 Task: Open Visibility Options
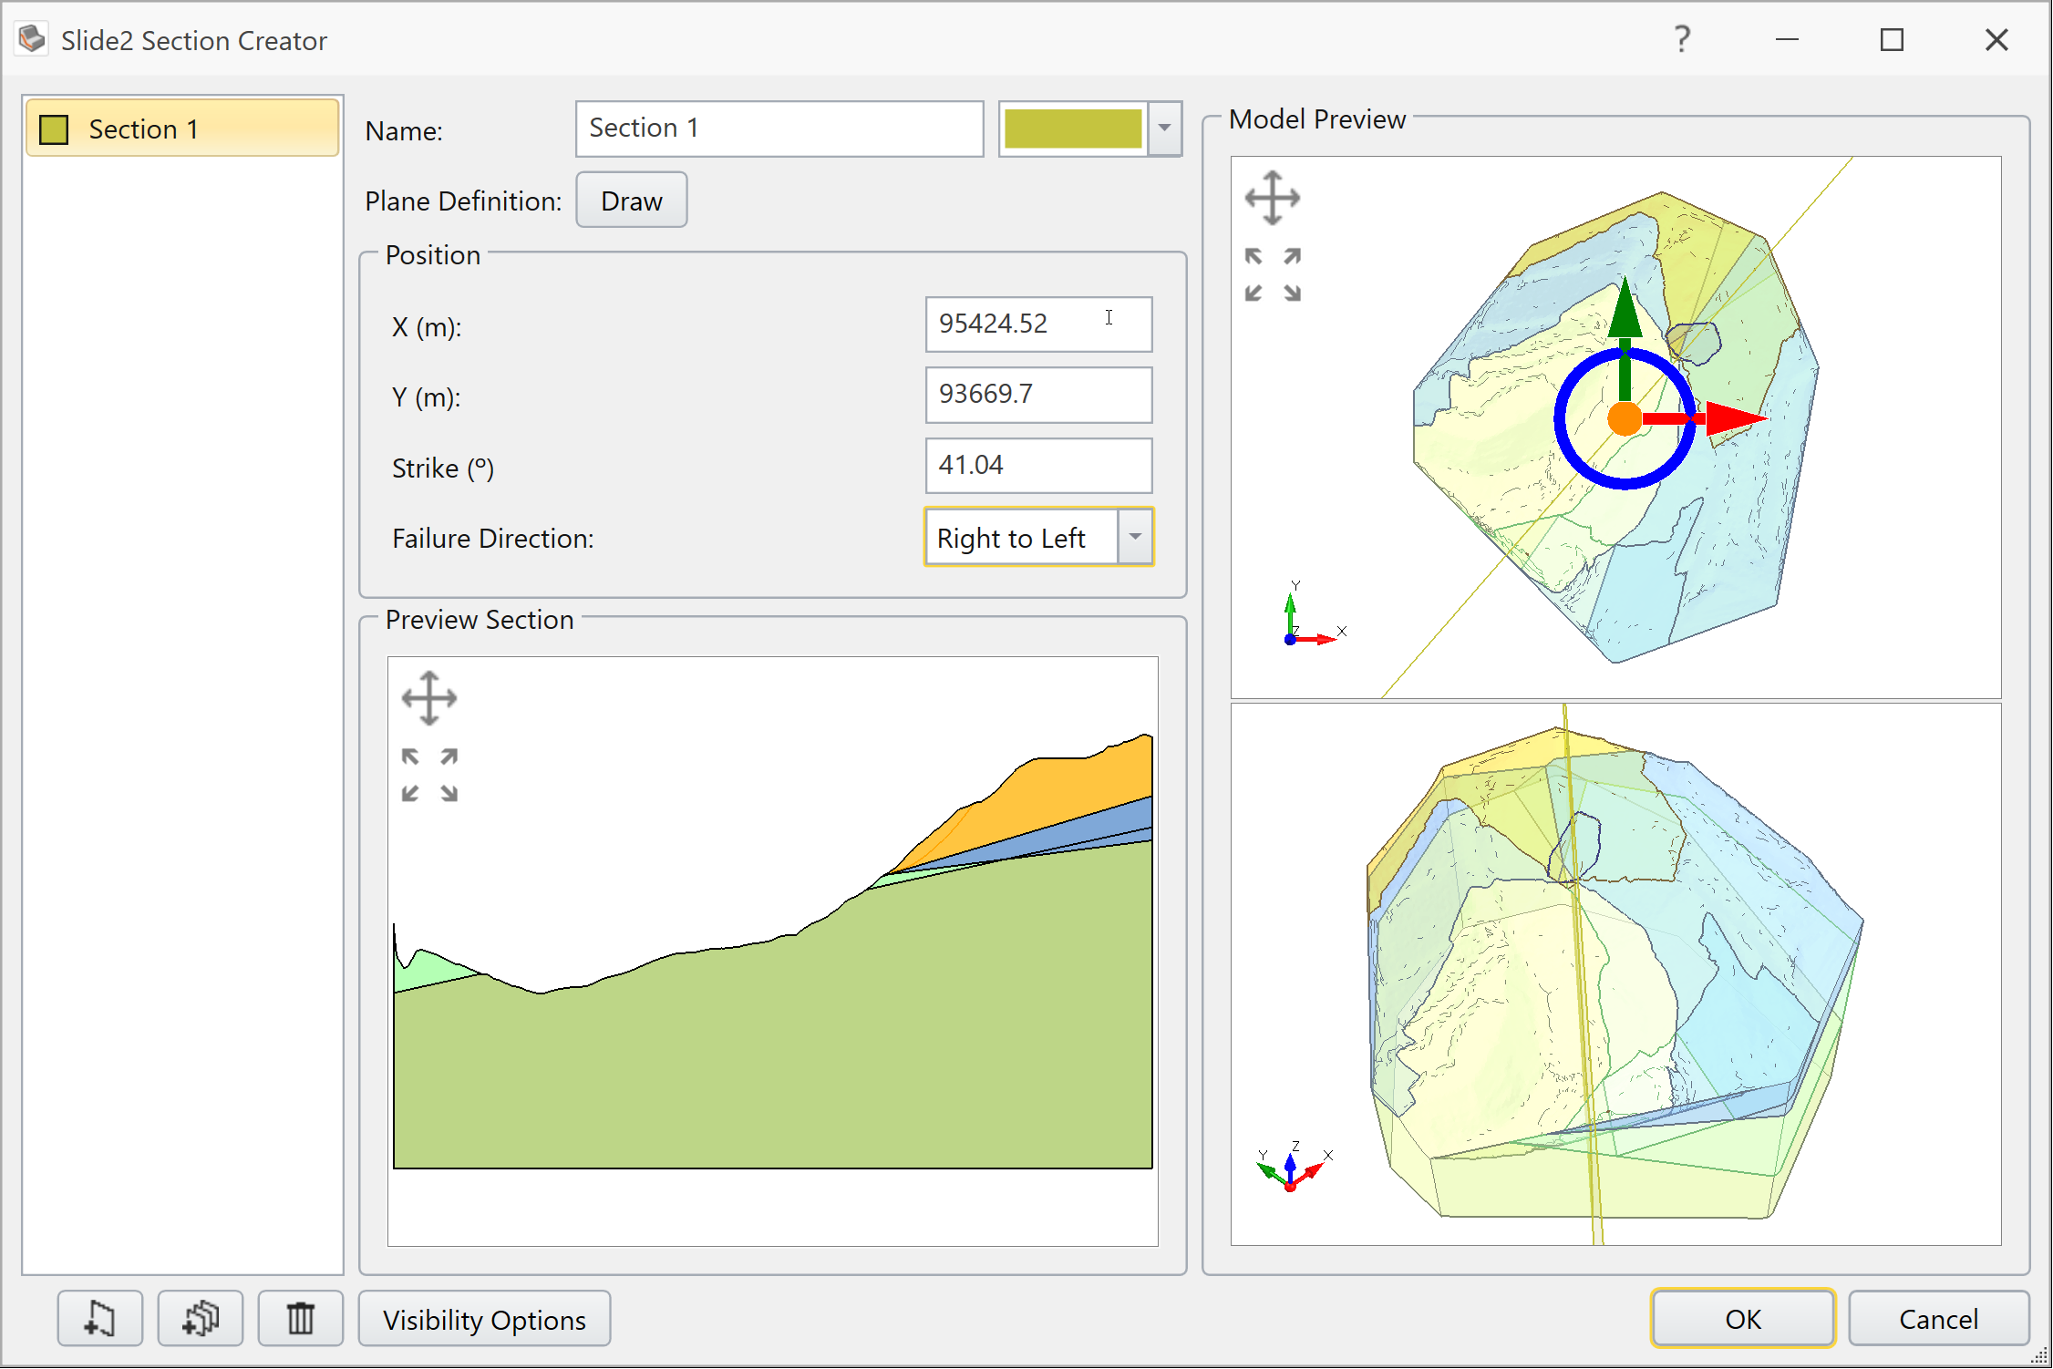coord(484,1318)
